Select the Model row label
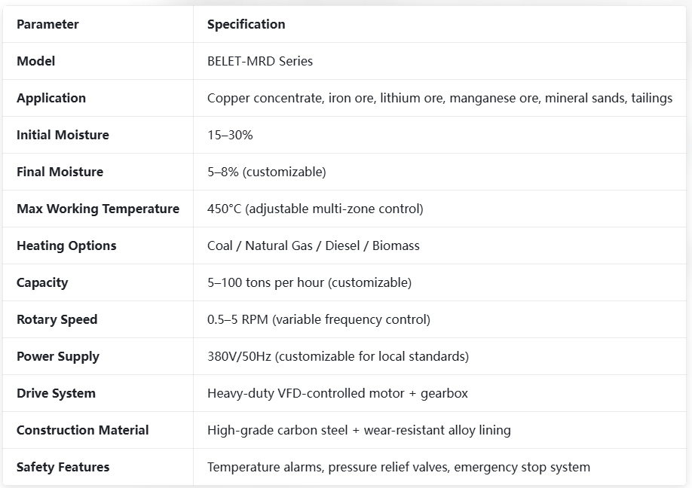The width and height of the screenshot is (692, 488). [x=35, y=61]
